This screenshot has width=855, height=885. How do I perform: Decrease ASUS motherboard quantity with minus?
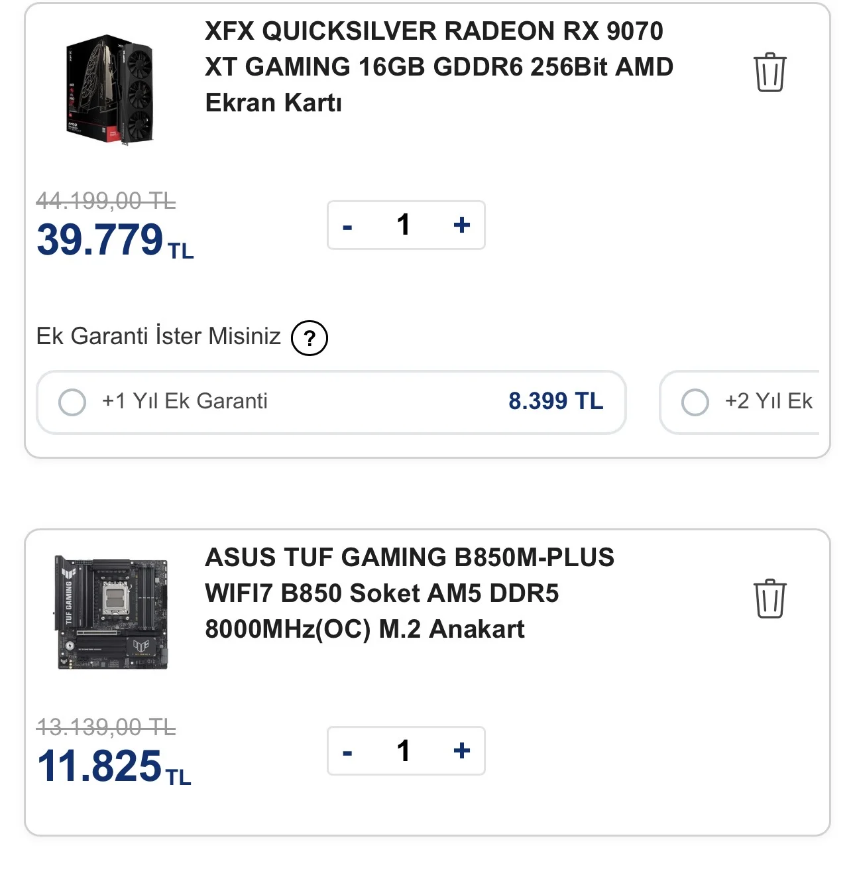(x=347, y=753)
